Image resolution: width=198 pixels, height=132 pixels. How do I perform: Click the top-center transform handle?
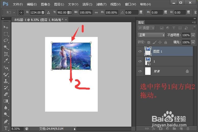point(71,43)
